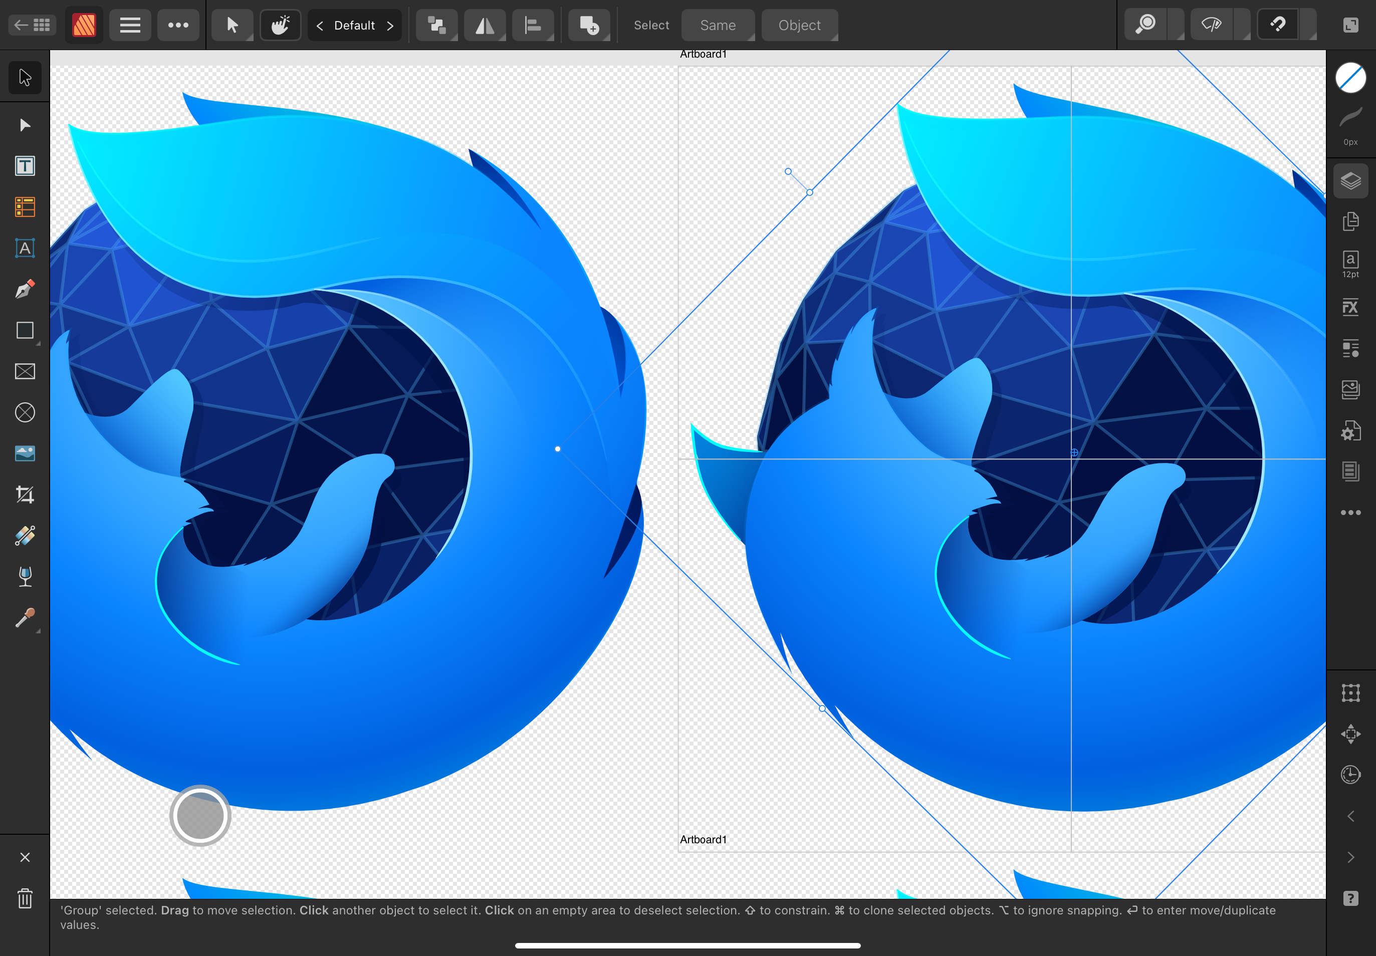Switch to next preset right of Default
This screenshot has height=956, width=1376.
390,25
